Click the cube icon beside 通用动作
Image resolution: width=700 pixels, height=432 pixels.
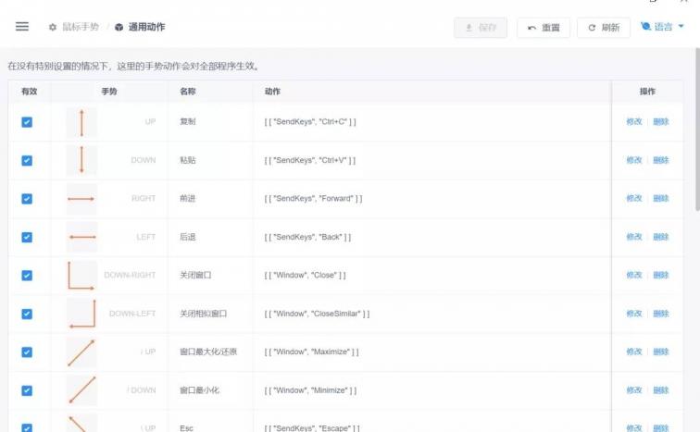point(119,27)
